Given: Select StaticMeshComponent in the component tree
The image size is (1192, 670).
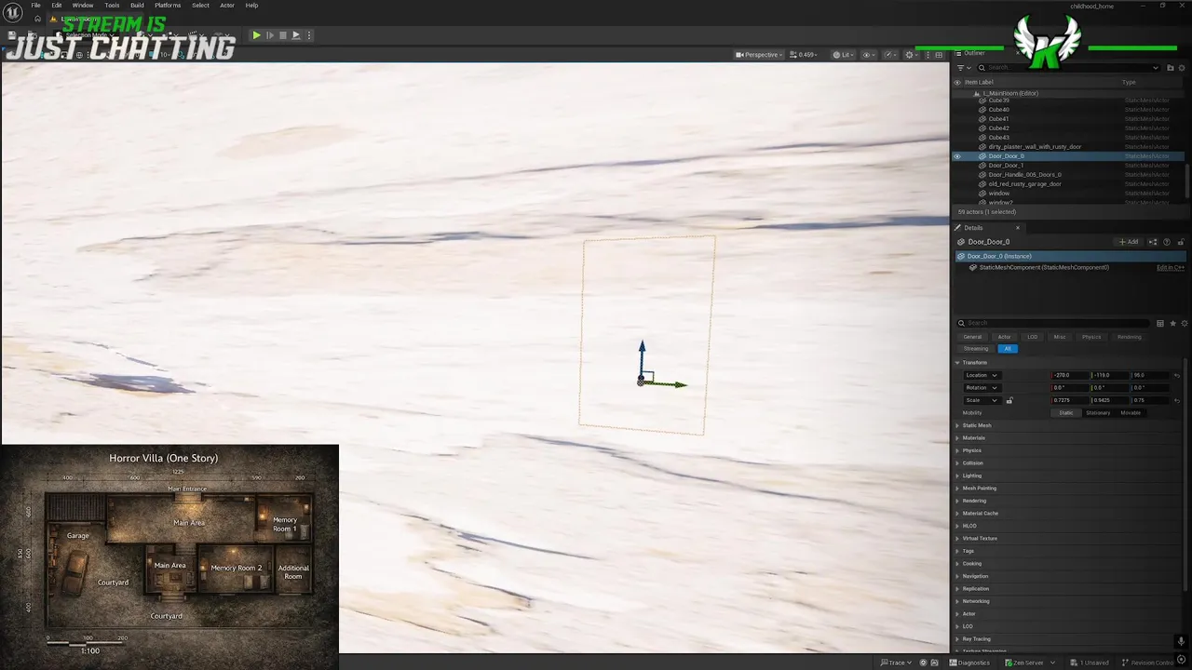Looking at the screenshot, I should pos(1044,268).
